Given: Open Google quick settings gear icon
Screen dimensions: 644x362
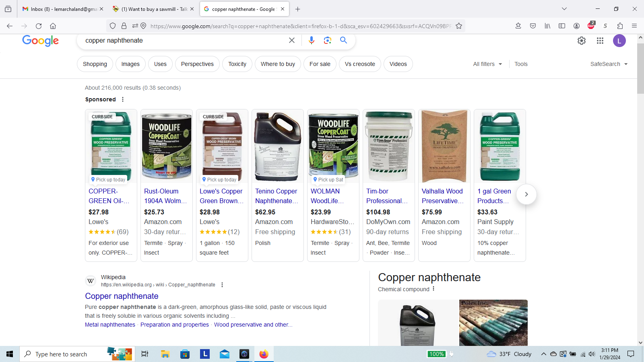Looking at the screenshot, I should pos(582,41).
